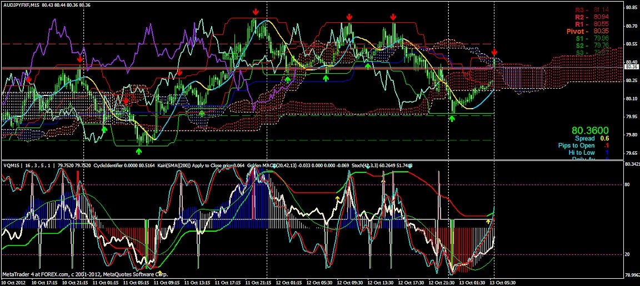
Task: Click yellow up arrow at right edge of indicator
Action: click(488, 221)
